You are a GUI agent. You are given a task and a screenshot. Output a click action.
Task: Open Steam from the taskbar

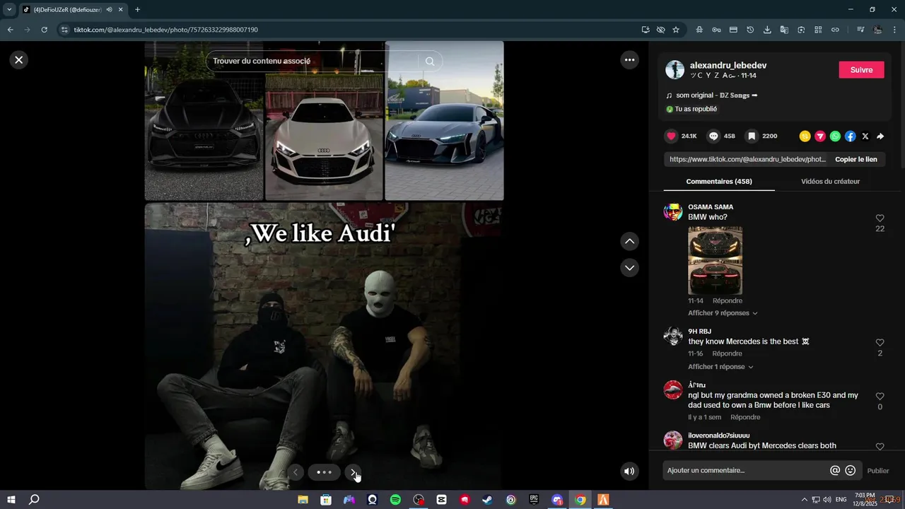coord(487,500)
